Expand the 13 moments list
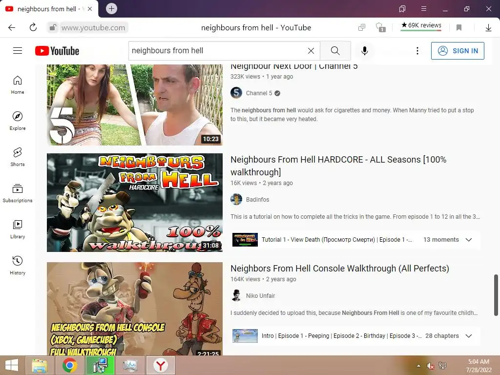This screenshot has height=375, width=500. (468, 240)
